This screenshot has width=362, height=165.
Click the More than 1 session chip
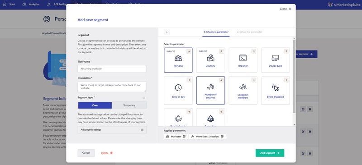[x=207, y=137]
